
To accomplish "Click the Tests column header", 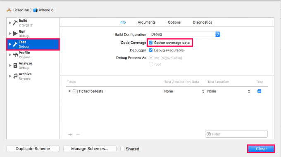I will pos(71,82).
